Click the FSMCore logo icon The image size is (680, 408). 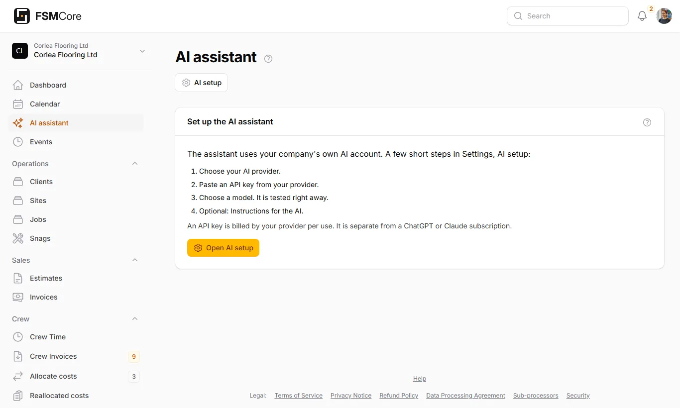(x=22, y=16)
